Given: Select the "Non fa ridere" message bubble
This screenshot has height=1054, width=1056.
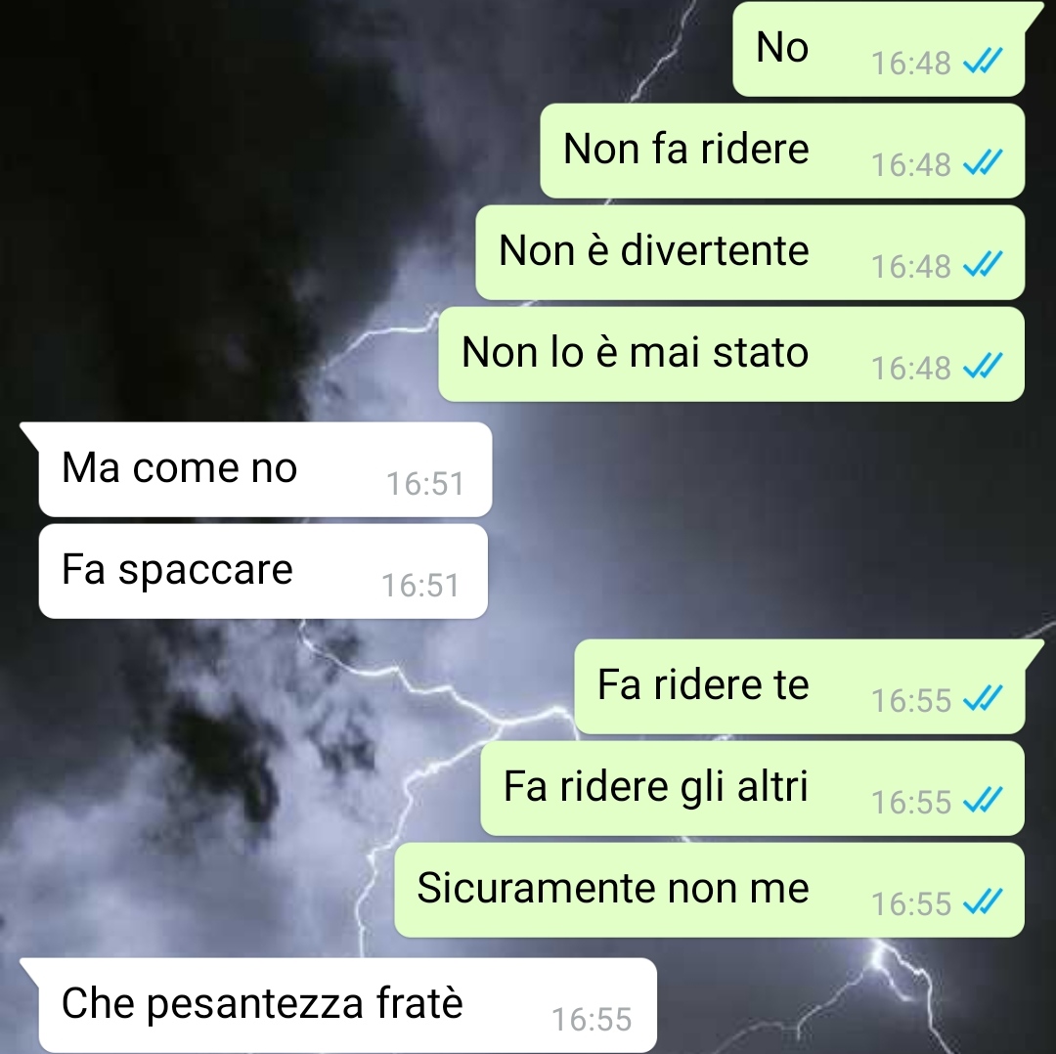Looking at the screenshot, I should tap(782, 151).
